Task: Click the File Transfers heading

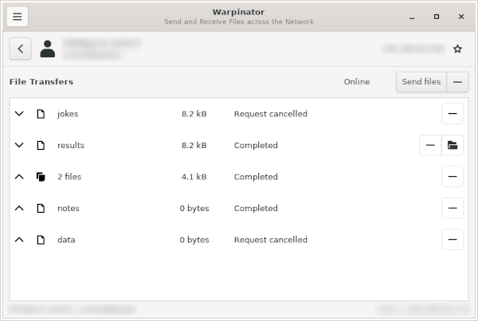Action: [41, 82]
